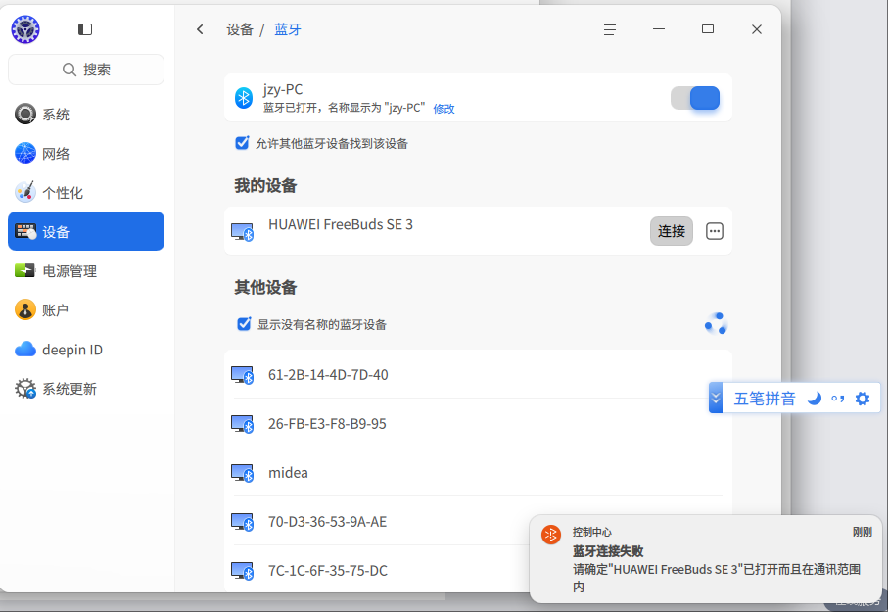This screenshot has width=888, height=612.
Task: Open input method settings gear
Action: click(x=862, y=399)
